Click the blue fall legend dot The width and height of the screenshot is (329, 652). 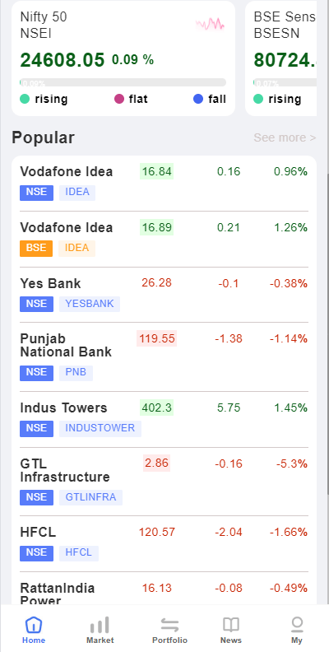click(x=198, y=99)
